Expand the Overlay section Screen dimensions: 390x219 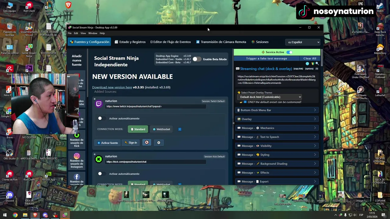277,119
